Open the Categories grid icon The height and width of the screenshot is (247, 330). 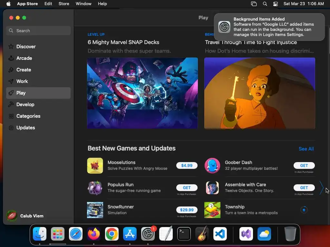11,116
